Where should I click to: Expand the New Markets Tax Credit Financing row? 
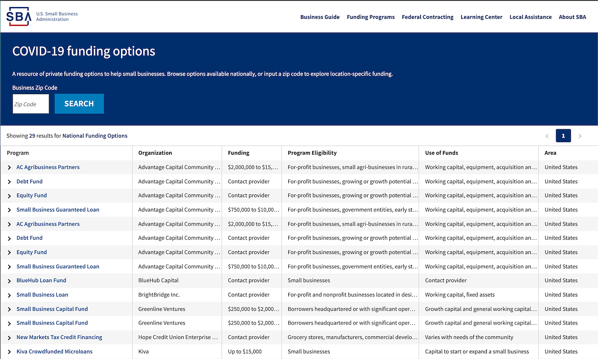point(9,338)
